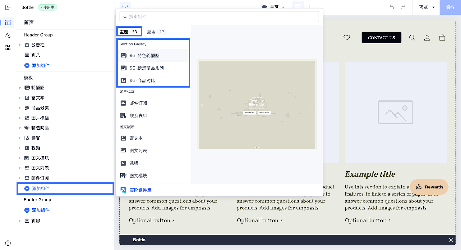Click the storefront search magnifier icon
The width and height of the screenshot is (461, 250).
(x=412, y=38)
